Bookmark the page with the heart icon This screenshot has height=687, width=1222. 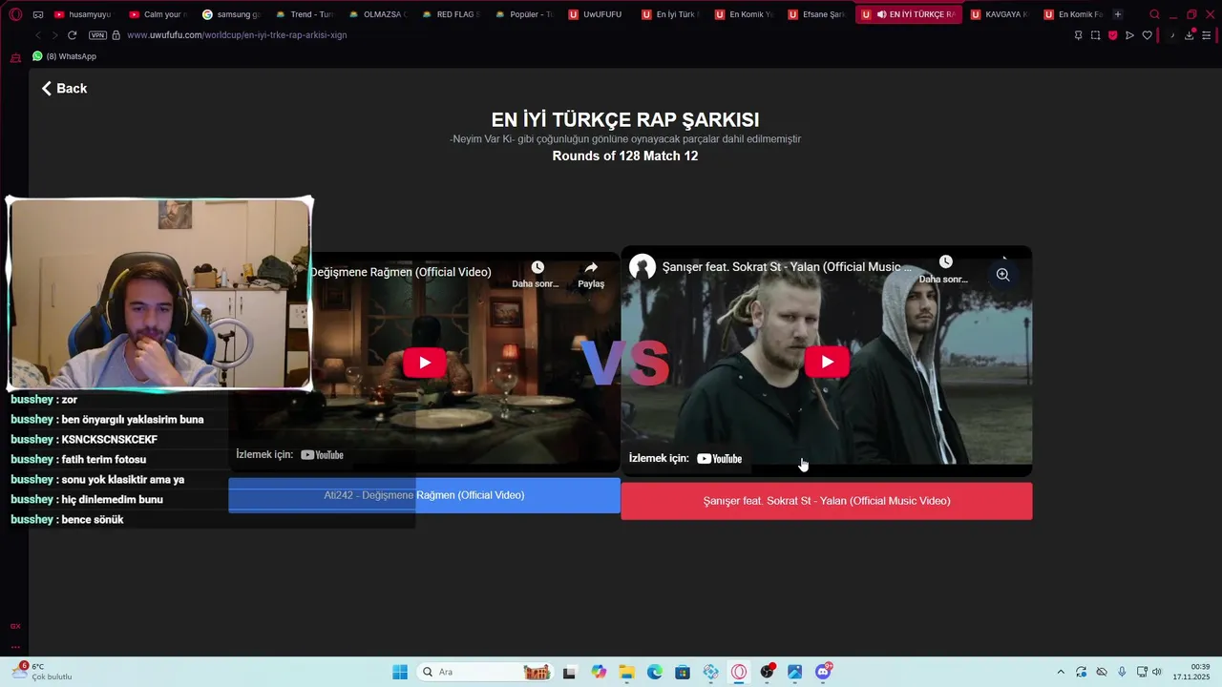point(1147,35)
